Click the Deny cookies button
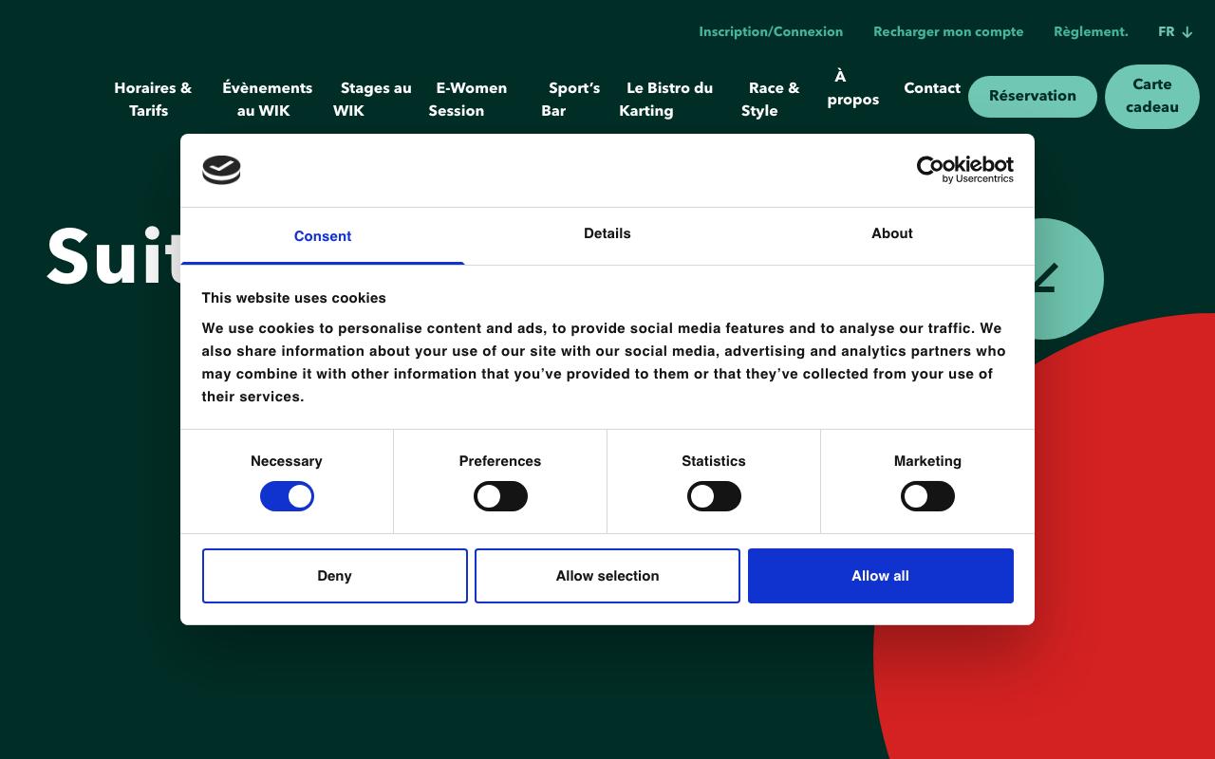This screenshot has height=759, width=1215. (335, 576)
